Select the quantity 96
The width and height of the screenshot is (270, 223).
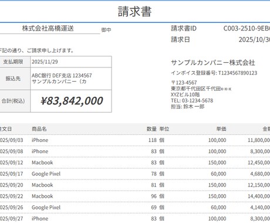coord(154,196)
